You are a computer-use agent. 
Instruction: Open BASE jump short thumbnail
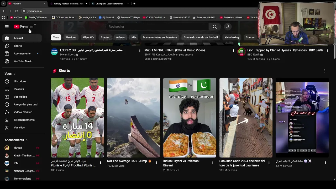click(133, 118)
